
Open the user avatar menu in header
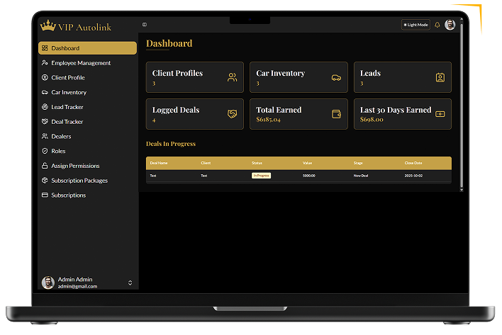click(450, 25)
